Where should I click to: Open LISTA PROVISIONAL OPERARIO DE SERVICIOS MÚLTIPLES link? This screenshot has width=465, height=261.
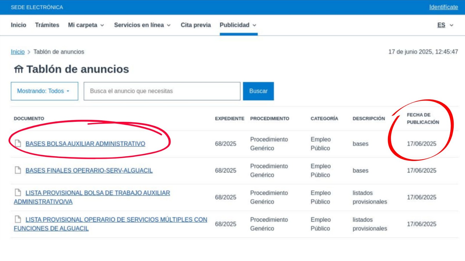pos(116,220)
